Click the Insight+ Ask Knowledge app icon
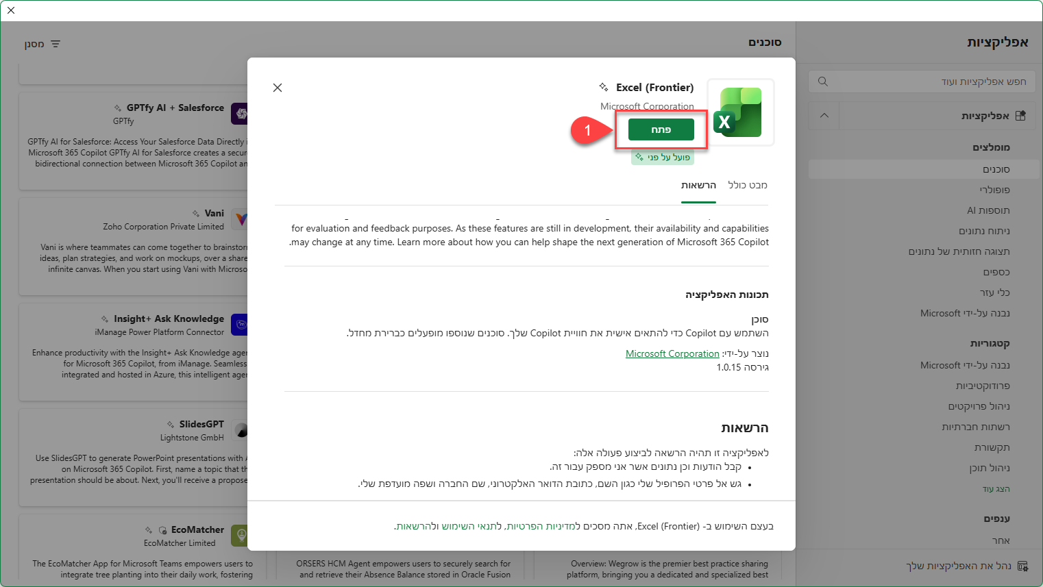 pyautogui.click(x=239, y=325)
